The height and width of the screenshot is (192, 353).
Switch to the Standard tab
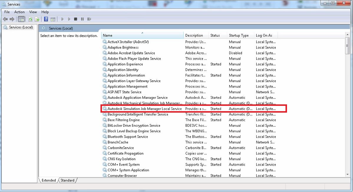pos(67,180)
